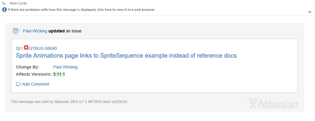This screenshot has height=121, width=315.
Task: Click the speech bubble comment icon
Action: click(18, 84)
